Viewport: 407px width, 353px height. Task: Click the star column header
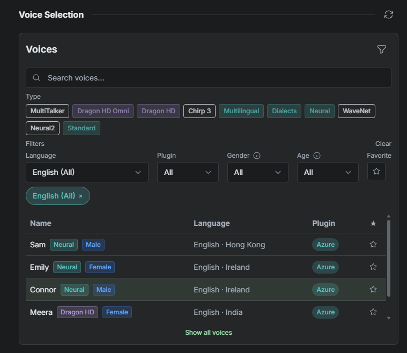pyautogui.click(x=373, y=223)
